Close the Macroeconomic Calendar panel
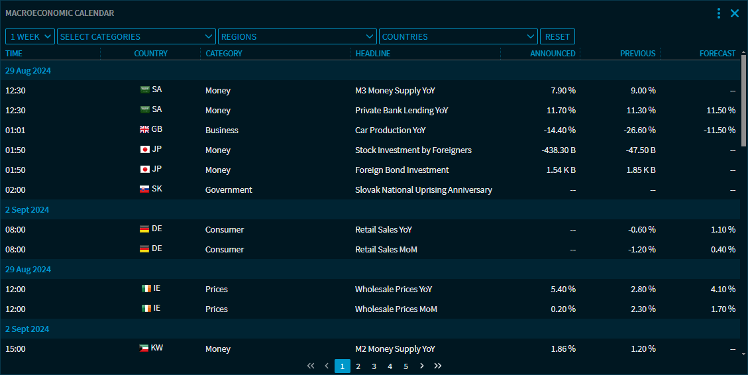 point(735,13)
